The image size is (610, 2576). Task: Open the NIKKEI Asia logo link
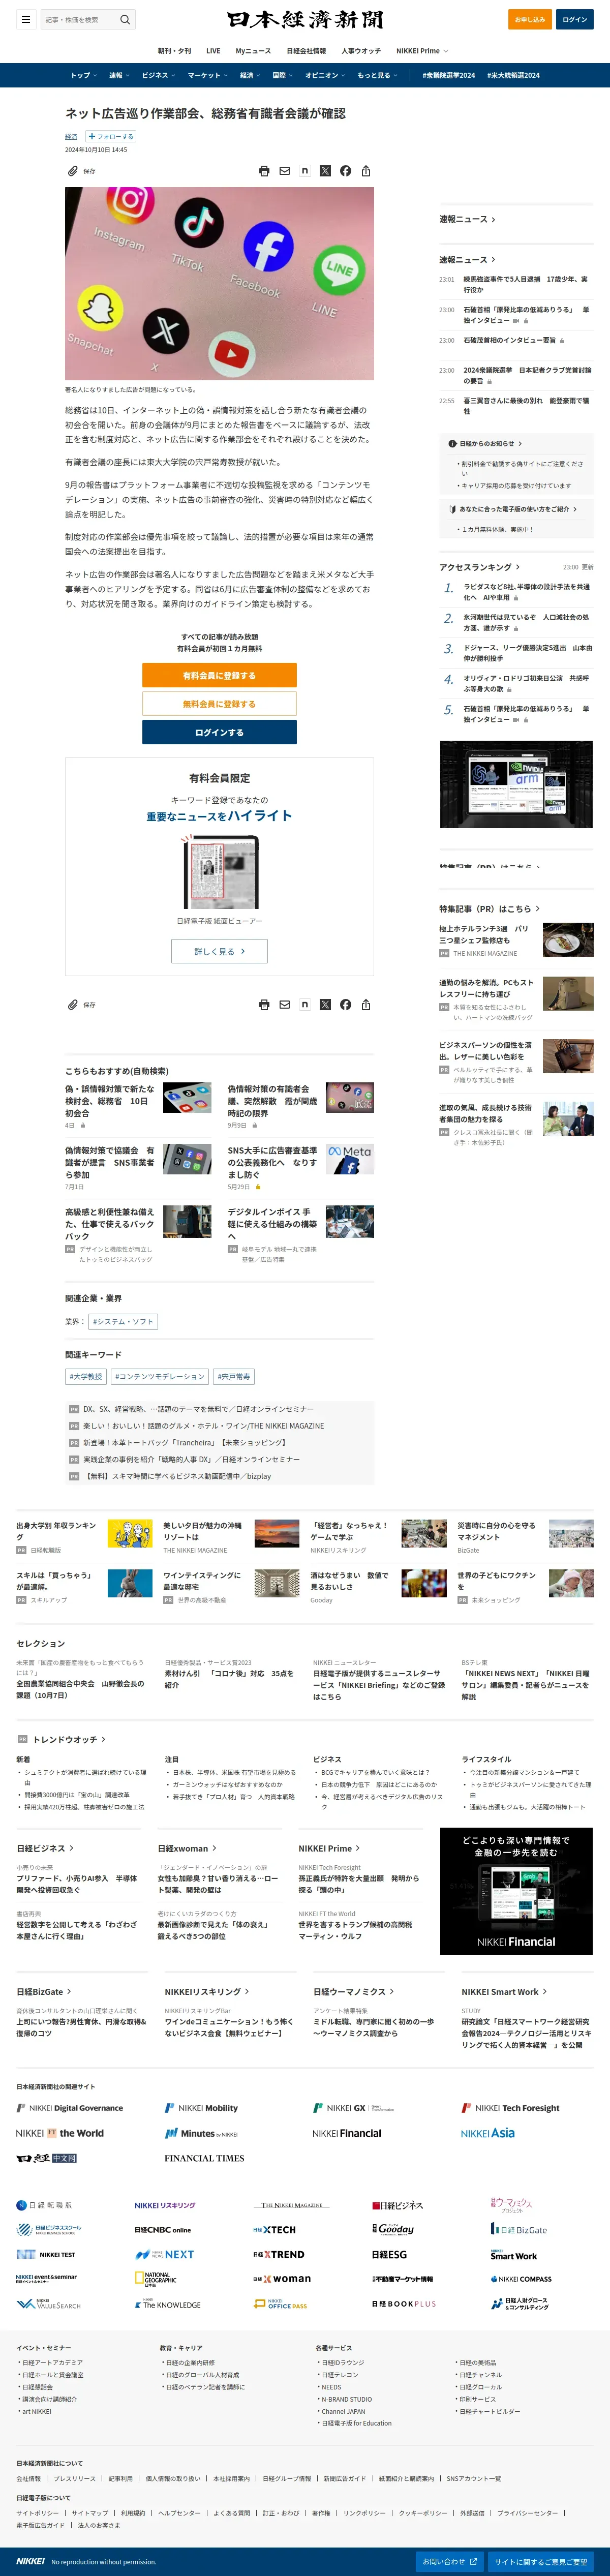[x=488, y=2133]
